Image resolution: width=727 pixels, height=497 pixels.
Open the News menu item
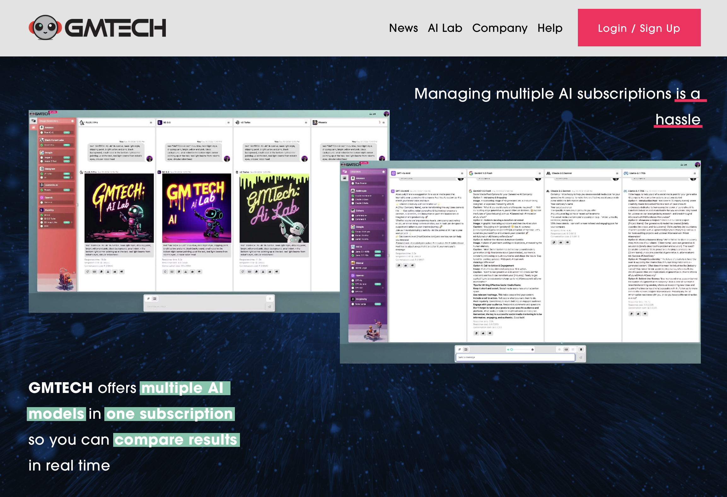coord(403,28)
